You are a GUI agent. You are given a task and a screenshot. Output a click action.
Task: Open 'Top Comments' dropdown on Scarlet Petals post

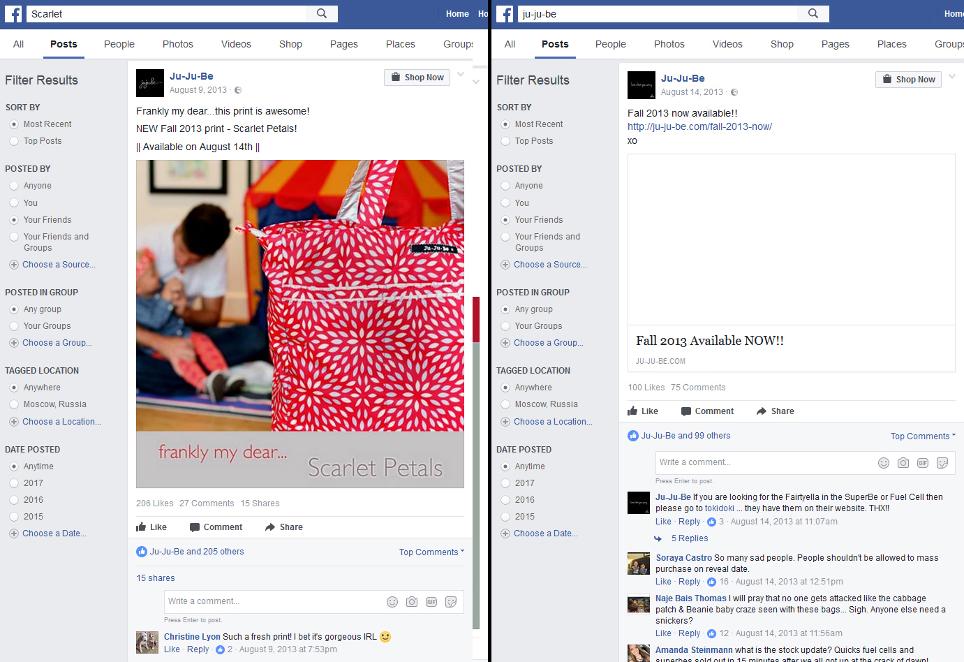[431, 552]
